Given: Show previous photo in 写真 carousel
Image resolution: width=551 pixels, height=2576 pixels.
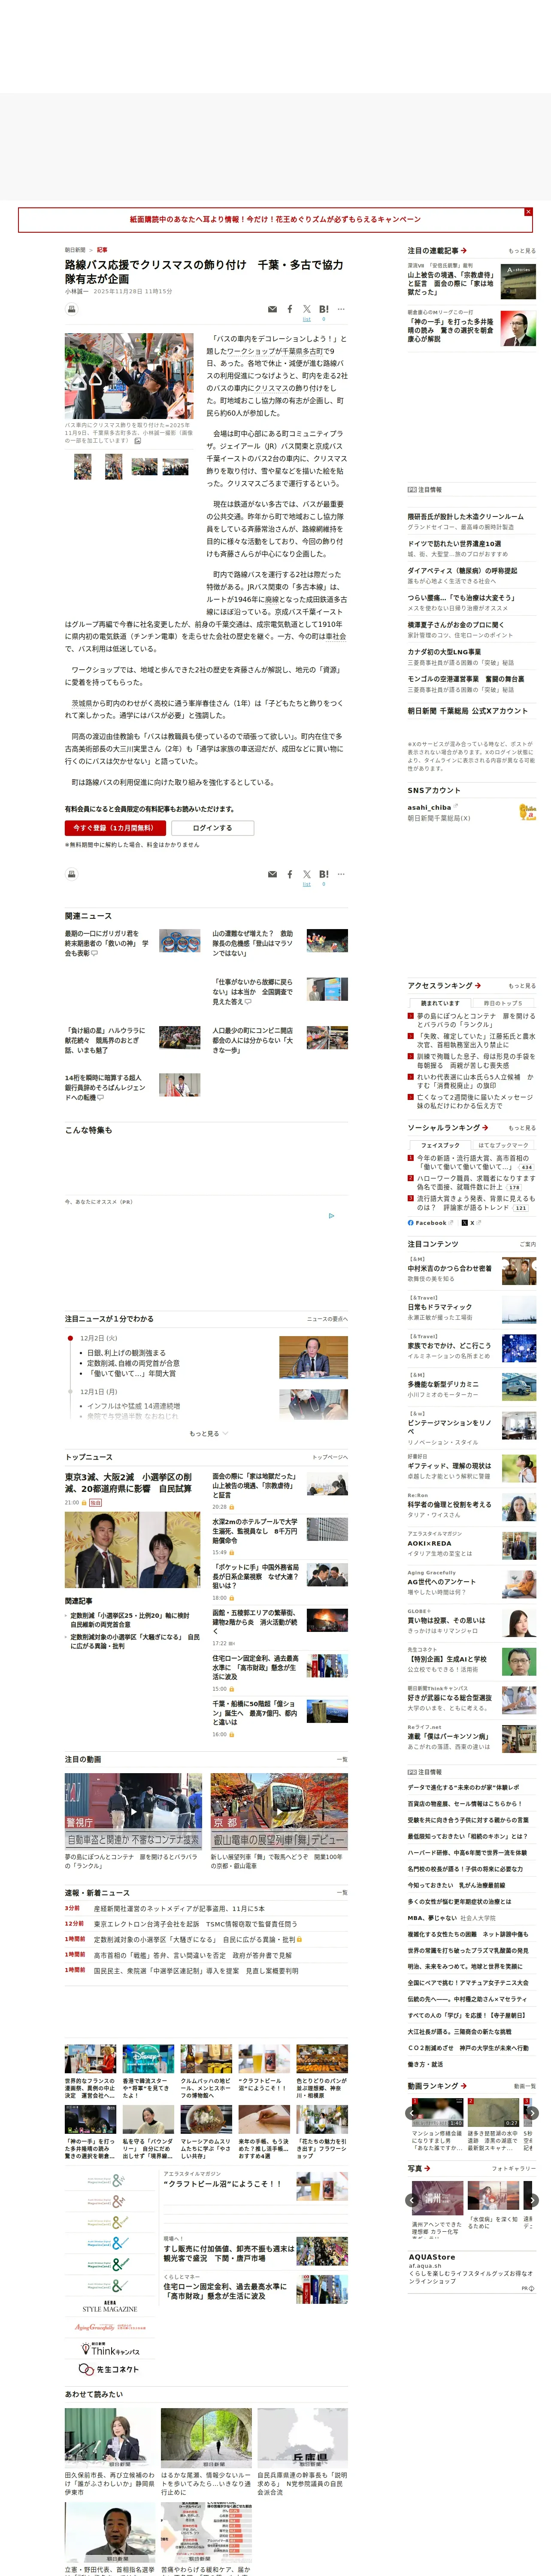Looking at the screenshot, I should click(x=413, y=2200).
